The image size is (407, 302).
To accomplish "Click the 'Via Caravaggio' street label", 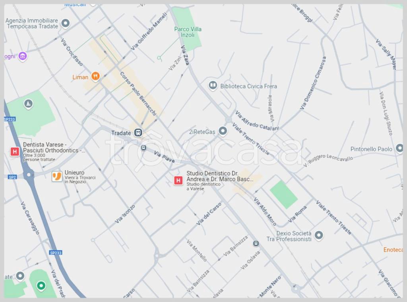I will 30,218.
